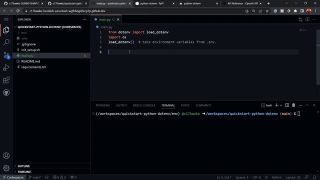
Task: Change encoding via UTF-8 status item
Action: (256, 177)
